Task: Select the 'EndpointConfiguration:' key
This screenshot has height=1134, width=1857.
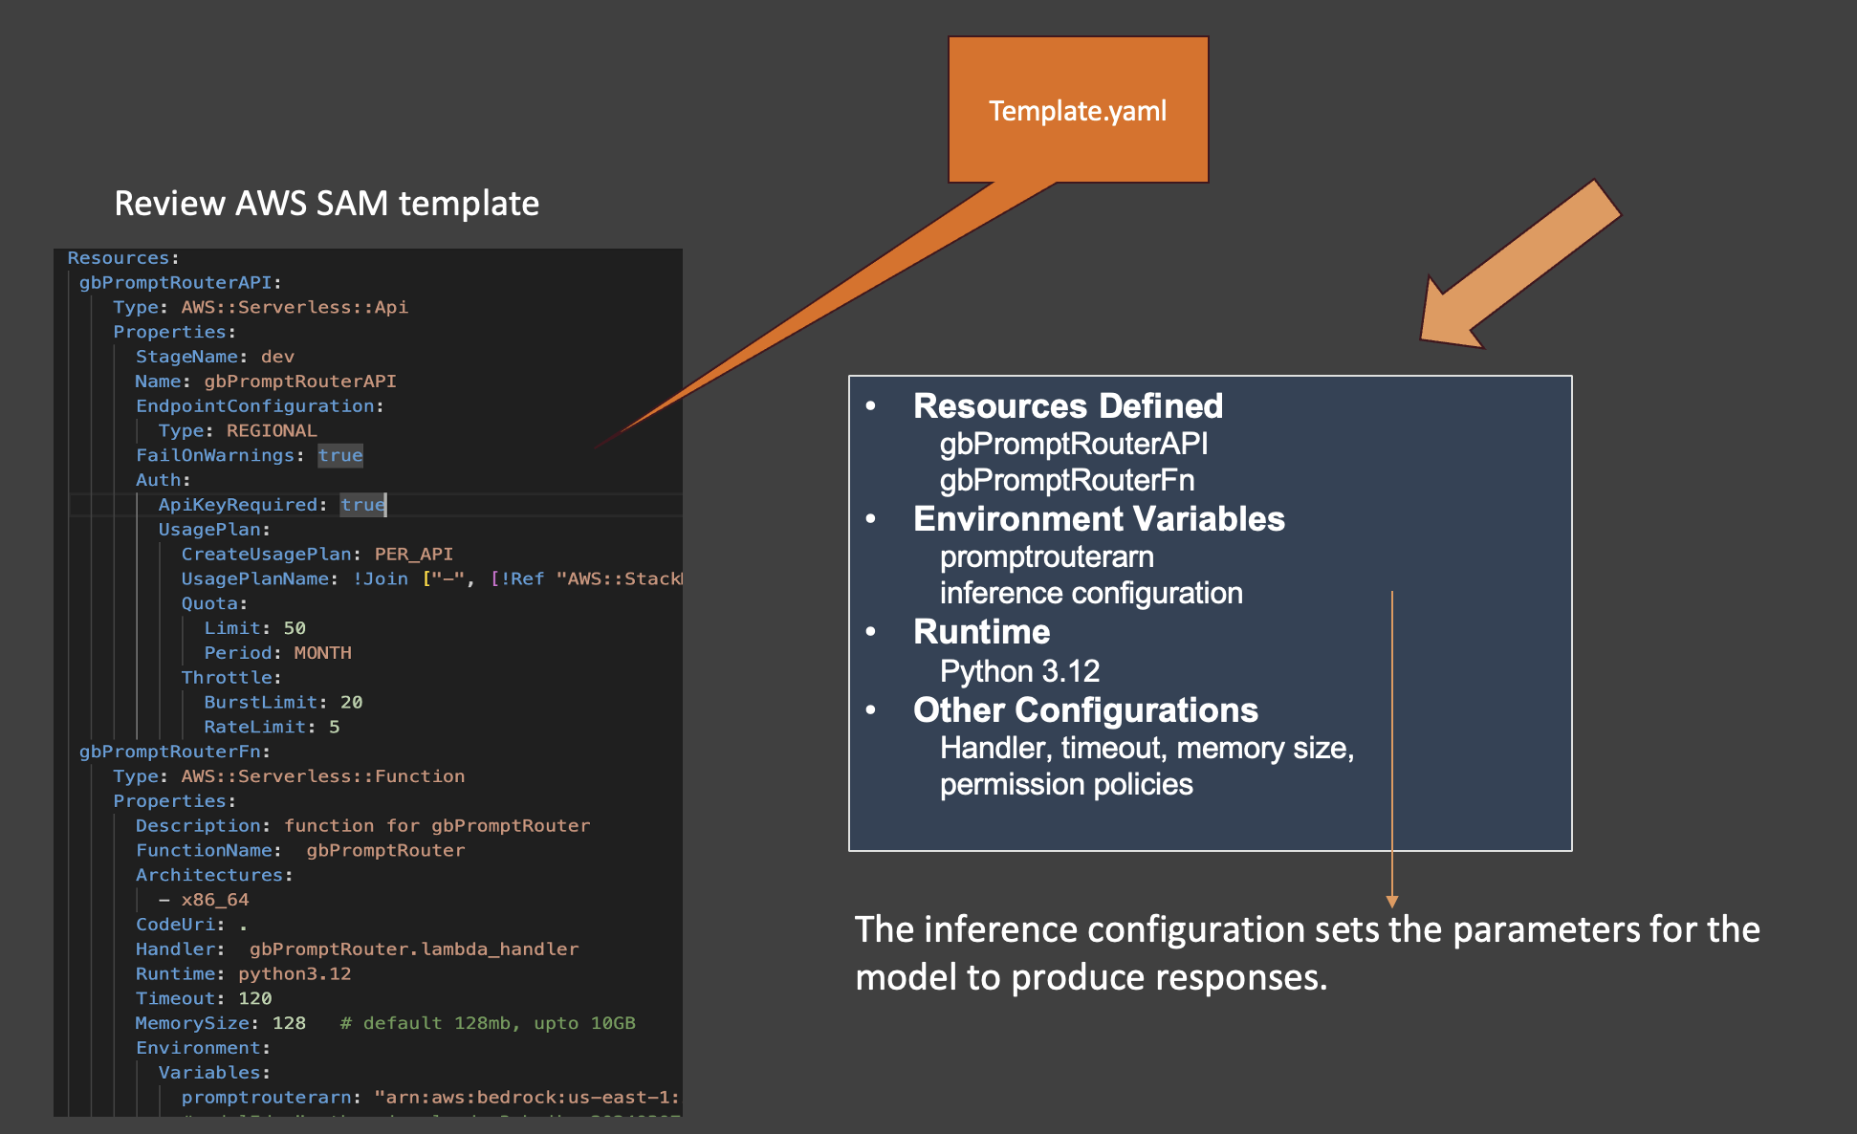Action: pos(260,406)
